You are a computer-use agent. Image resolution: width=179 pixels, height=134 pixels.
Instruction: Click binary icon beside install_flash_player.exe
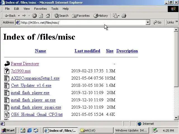pyautogui.click(x=7, y=93)
